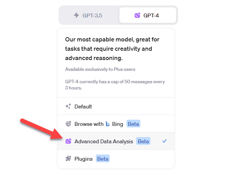Click the Beta badge next to Plugins
237x182 pixels.
pyautogui.click(x=103, y=159)
